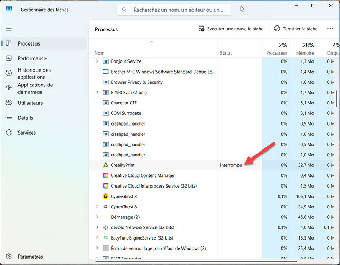This screenshot has width=340, height=265.
Task: Select Creative Cloud Content Manager row
Action: tap(213, 175)
